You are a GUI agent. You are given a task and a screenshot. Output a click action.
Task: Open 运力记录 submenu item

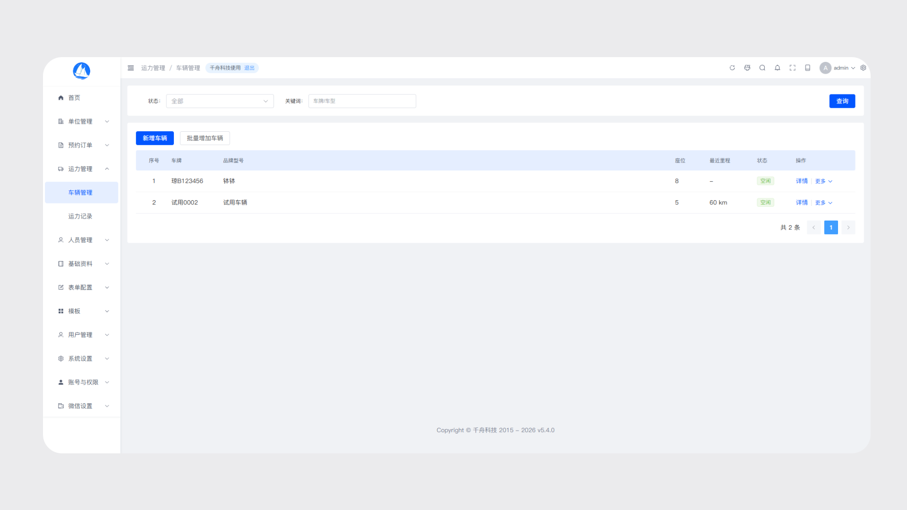pos(82,216)
